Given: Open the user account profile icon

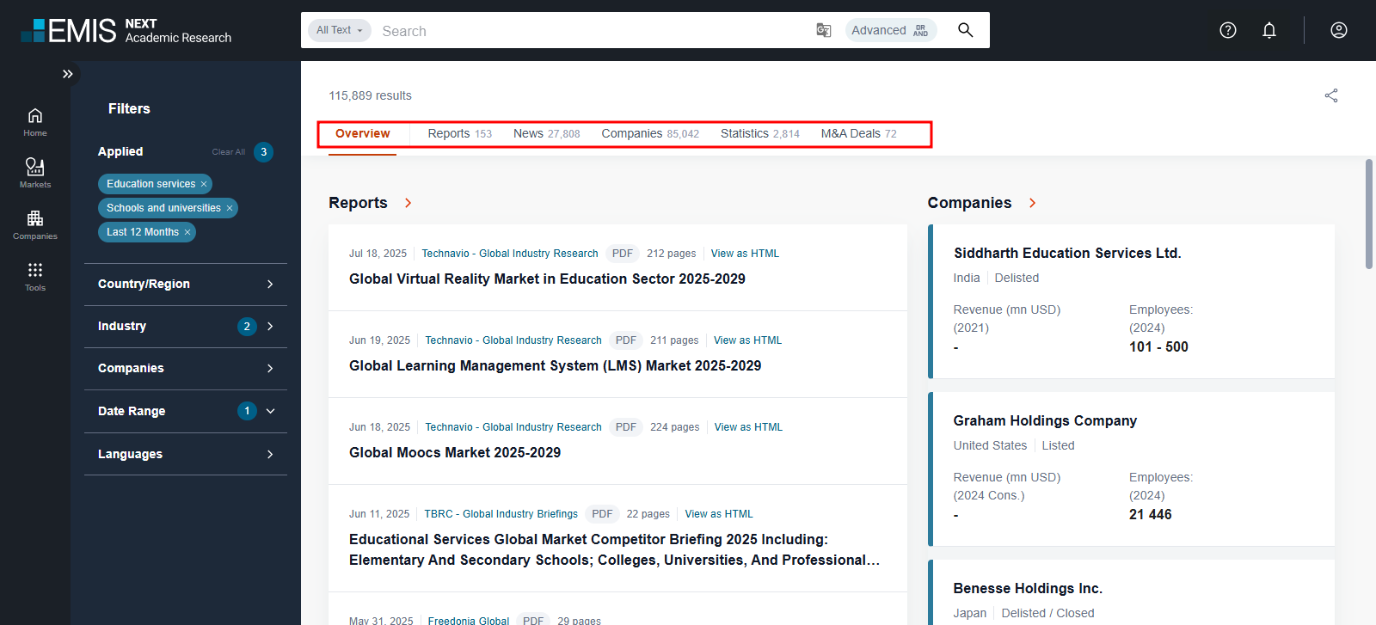Looking at the screenshot, I should (1338, 30).
